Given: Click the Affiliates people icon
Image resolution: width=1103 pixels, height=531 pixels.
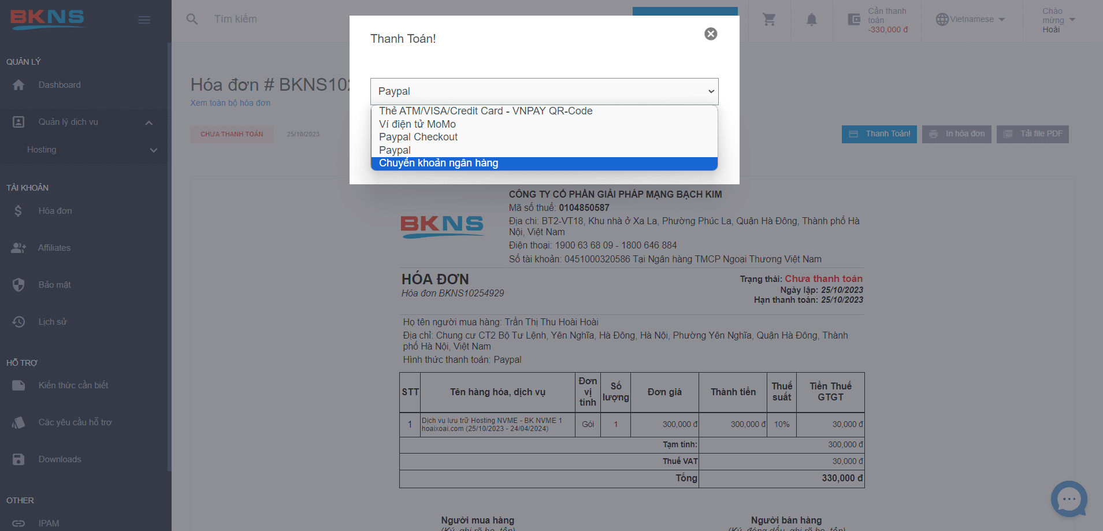Looking at the screenshot, I should coord(18,248).
